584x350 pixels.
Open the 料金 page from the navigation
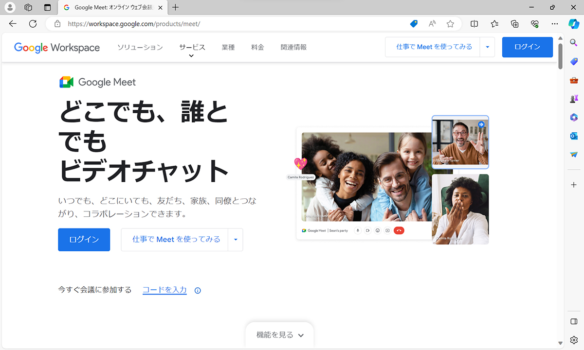click(257, 47)
